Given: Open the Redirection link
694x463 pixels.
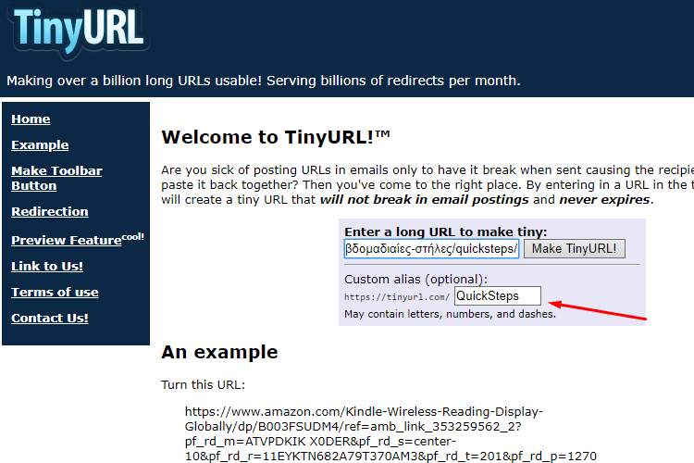Looking at the screenshot, I should pyautogui.click(x=50, y=212).
